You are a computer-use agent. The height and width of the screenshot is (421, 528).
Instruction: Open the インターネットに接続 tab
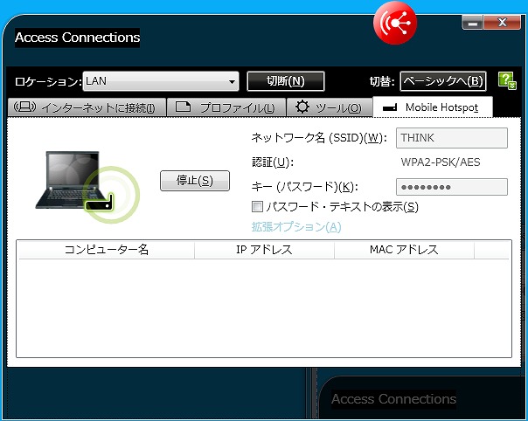[x=87, y=107]
